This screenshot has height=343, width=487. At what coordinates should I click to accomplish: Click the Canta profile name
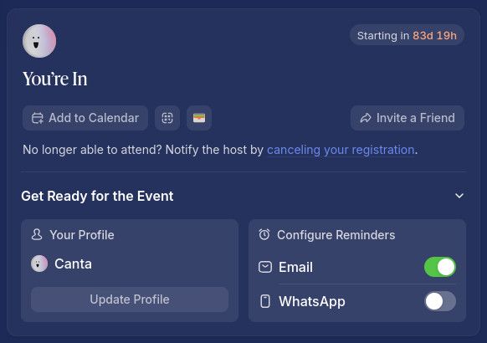point(74,264)
